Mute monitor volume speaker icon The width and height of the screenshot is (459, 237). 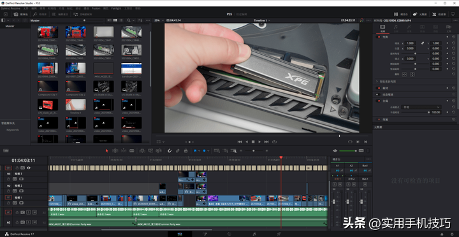click(x=335, y=151)
